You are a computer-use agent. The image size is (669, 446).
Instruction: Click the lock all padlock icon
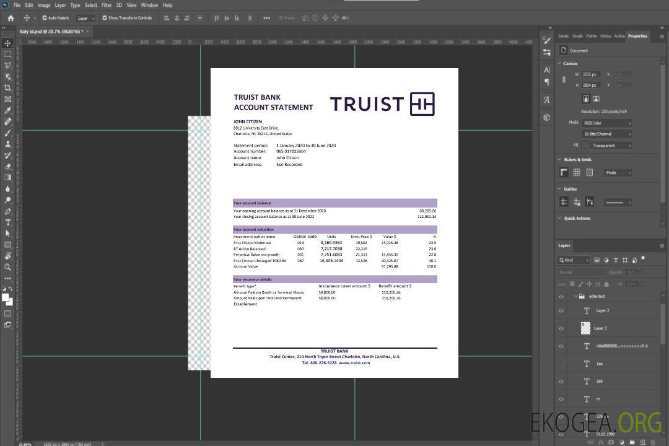click(x=607, y=284)
